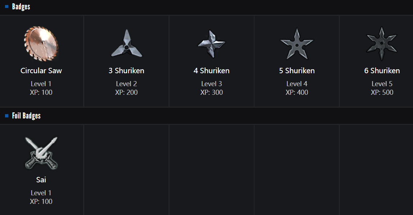
Task: Collapse the Foil Badges section header
Action: point(26,116)
